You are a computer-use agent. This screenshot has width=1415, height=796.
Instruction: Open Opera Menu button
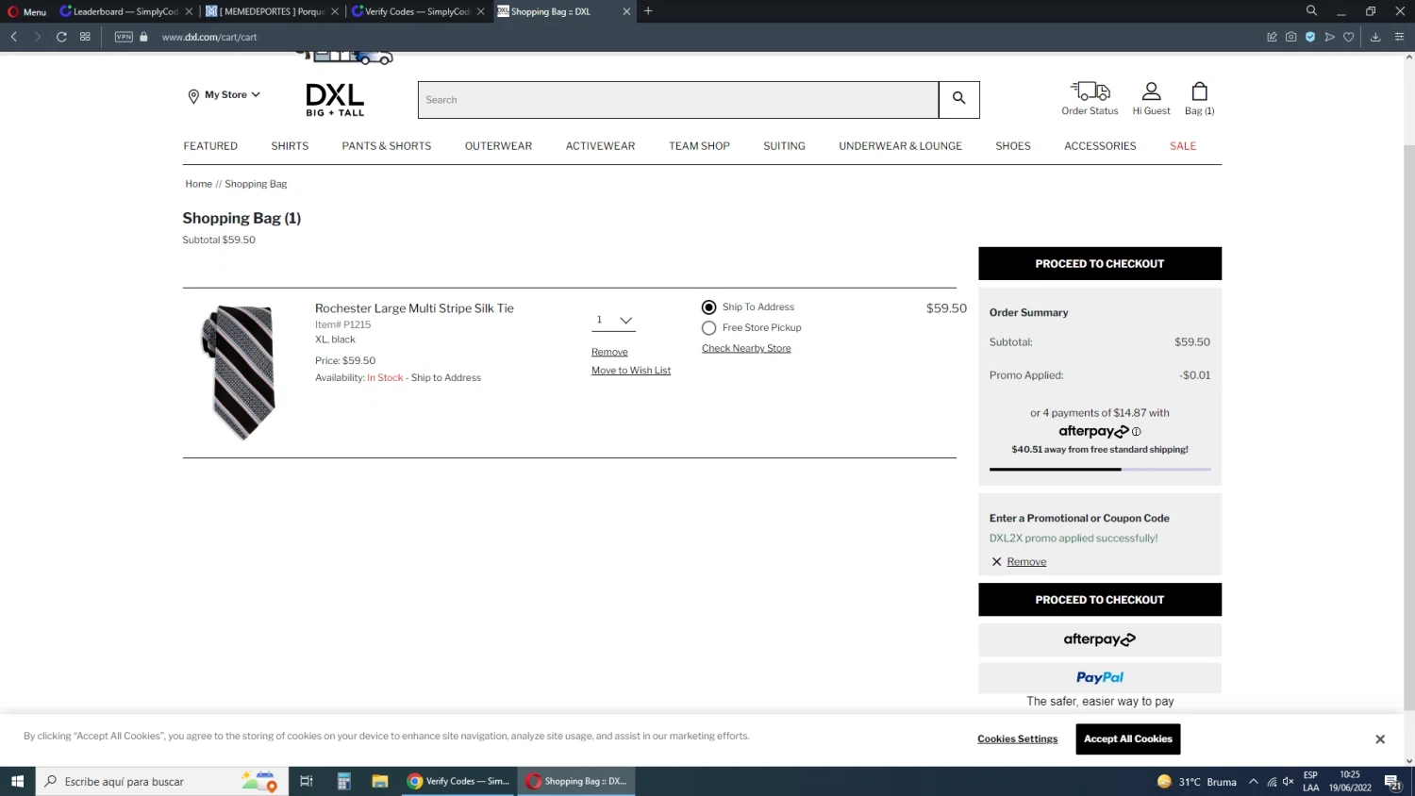[x=27, y=11]
